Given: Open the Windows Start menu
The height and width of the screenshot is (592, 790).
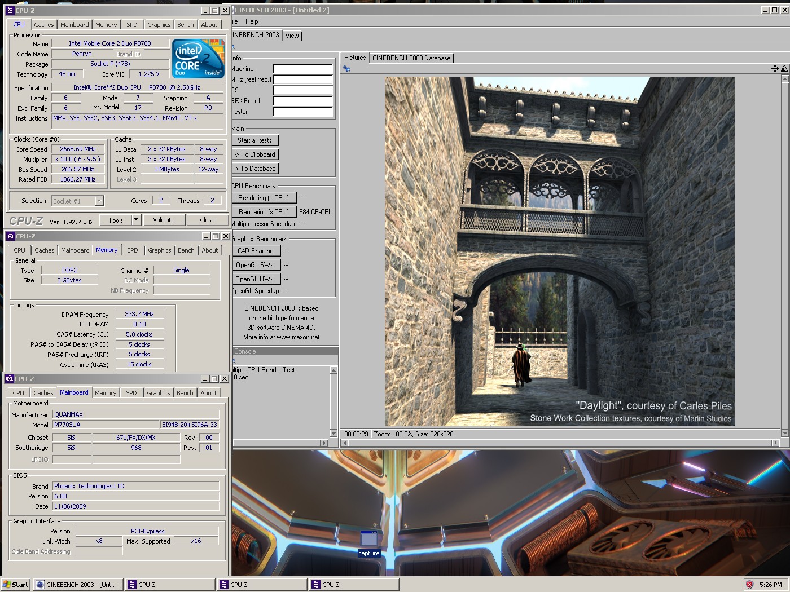Looking at the screenshot, I should tap(16, 585).
